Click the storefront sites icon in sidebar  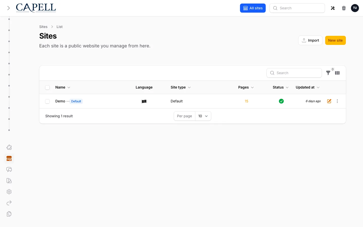(x=9, y=158)
